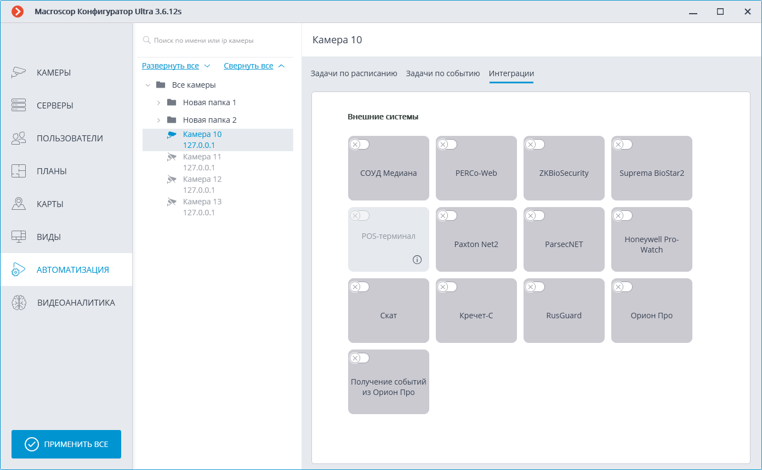The width and height of the screenshot is (762, 470).
Task: Enable the Honeywell Pro-Watch toggle
Action: coord(623,216)
